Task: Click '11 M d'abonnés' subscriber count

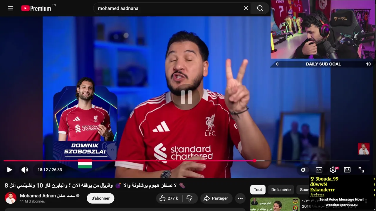Action: [32, 201]
